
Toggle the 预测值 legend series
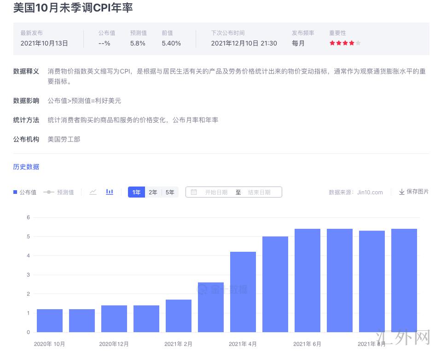pos(58,192)
